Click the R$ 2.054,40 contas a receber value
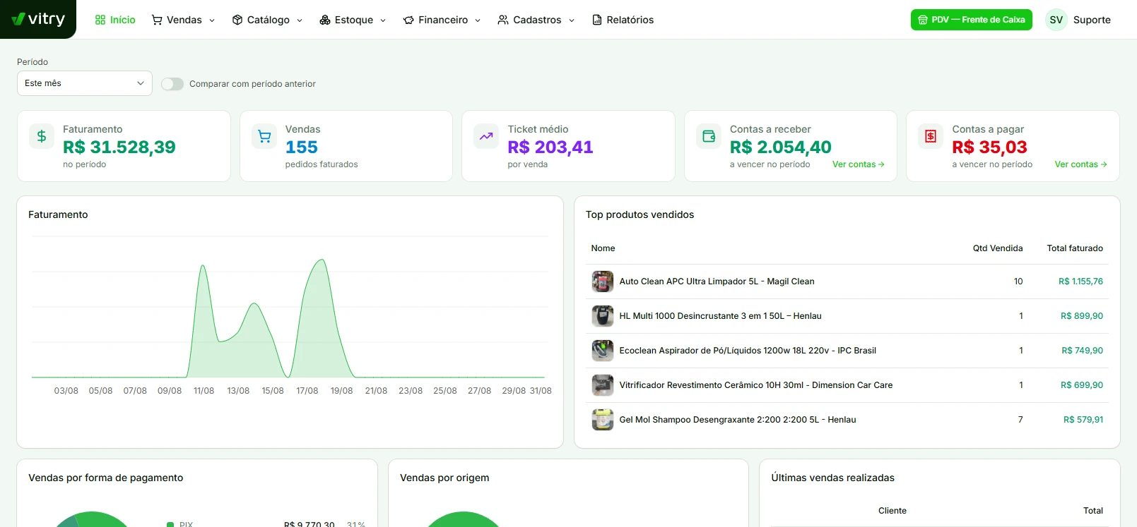Viewport: 1137px width, 527px height. pos(781,147)
